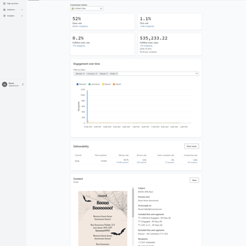Expand the Analytics chevron
The image size is (246, 246).
pyautogui.click(x=22, y=16)
